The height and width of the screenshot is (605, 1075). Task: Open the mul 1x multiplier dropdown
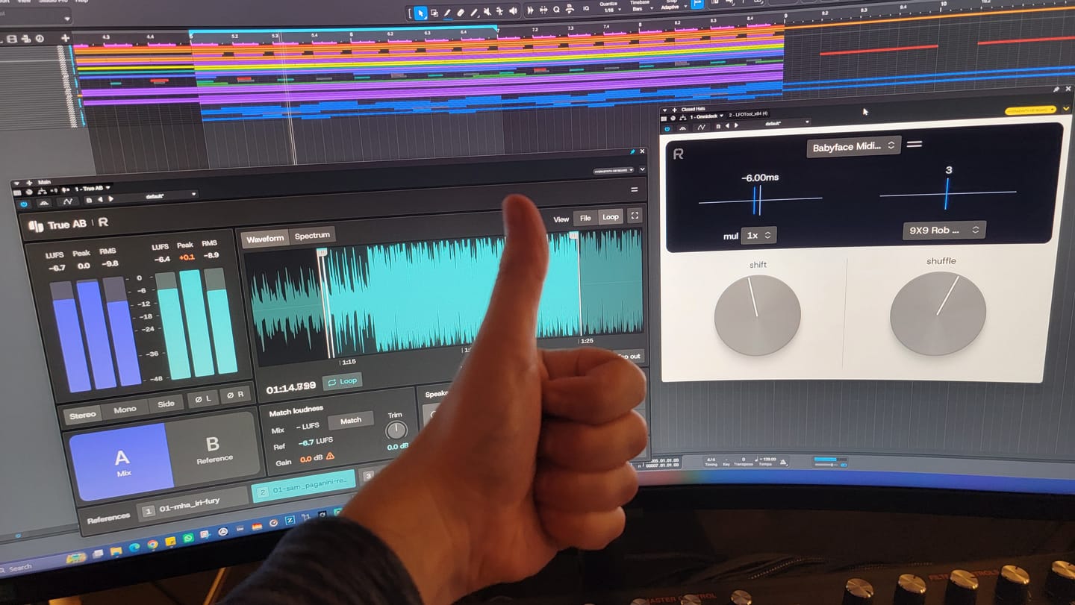pyautogui.click(x=758, y=235)
